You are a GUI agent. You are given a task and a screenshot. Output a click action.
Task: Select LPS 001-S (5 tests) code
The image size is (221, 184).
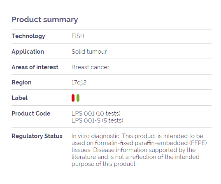coord(98,120)
